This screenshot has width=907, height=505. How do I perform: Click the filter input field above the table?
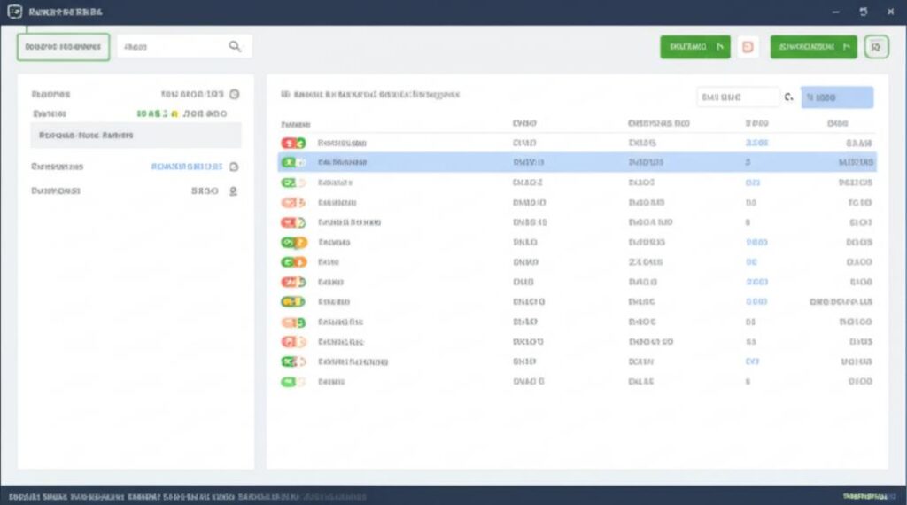(x=738, y=97)
